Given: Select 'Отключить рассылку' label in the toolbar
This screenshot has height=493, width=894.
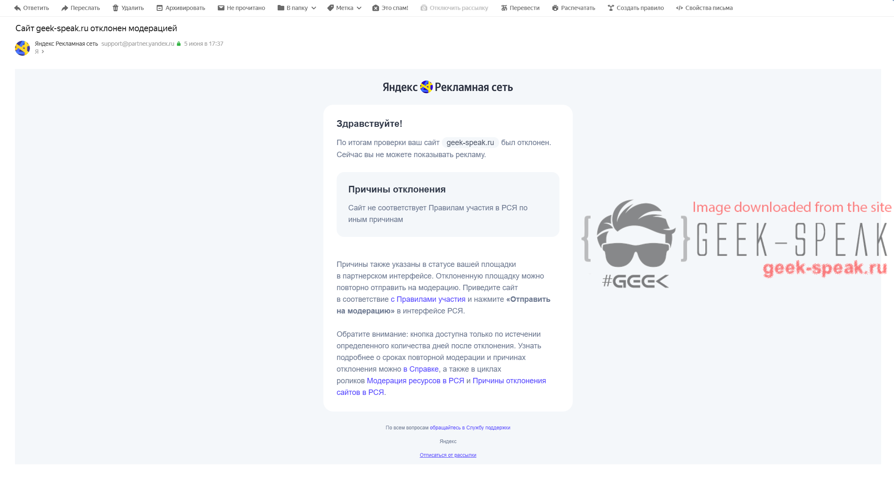Looking at the screenshot, I should [459, 8].
